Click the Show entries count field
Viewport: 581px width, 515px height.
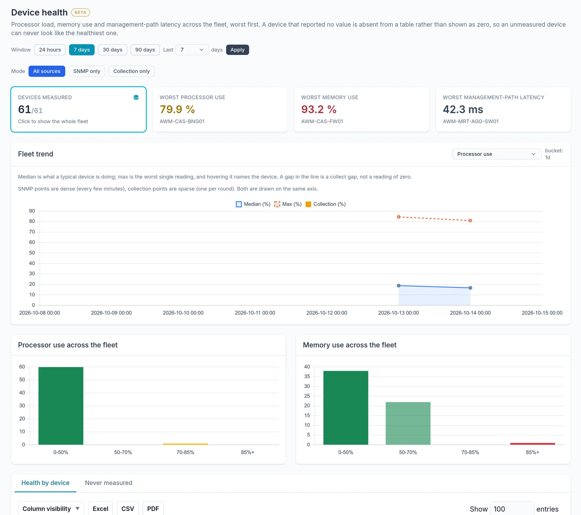pos(512,509)
